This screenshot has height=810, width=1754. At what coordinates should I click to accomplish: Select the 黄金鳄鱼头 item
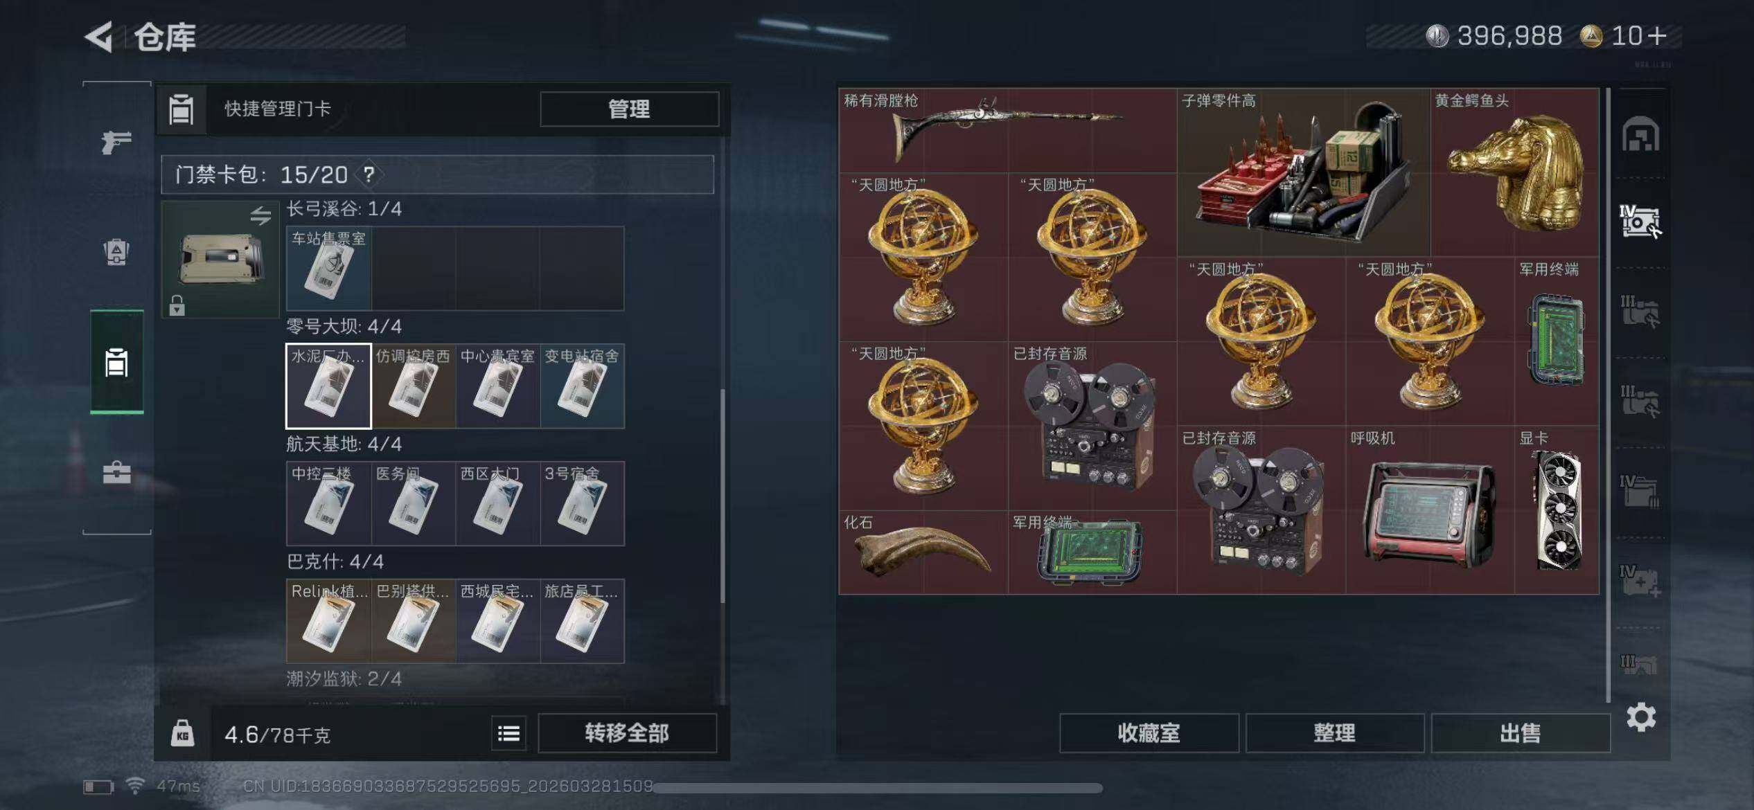(x=1515, y=172)
